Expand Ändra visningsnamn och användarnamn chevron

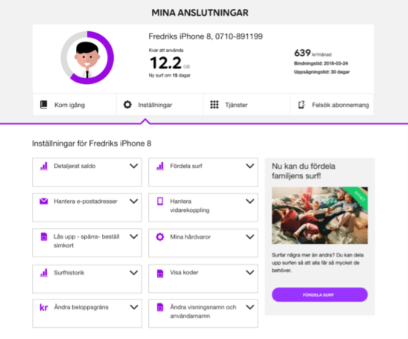pyautogui.click(x=250, y=307)
